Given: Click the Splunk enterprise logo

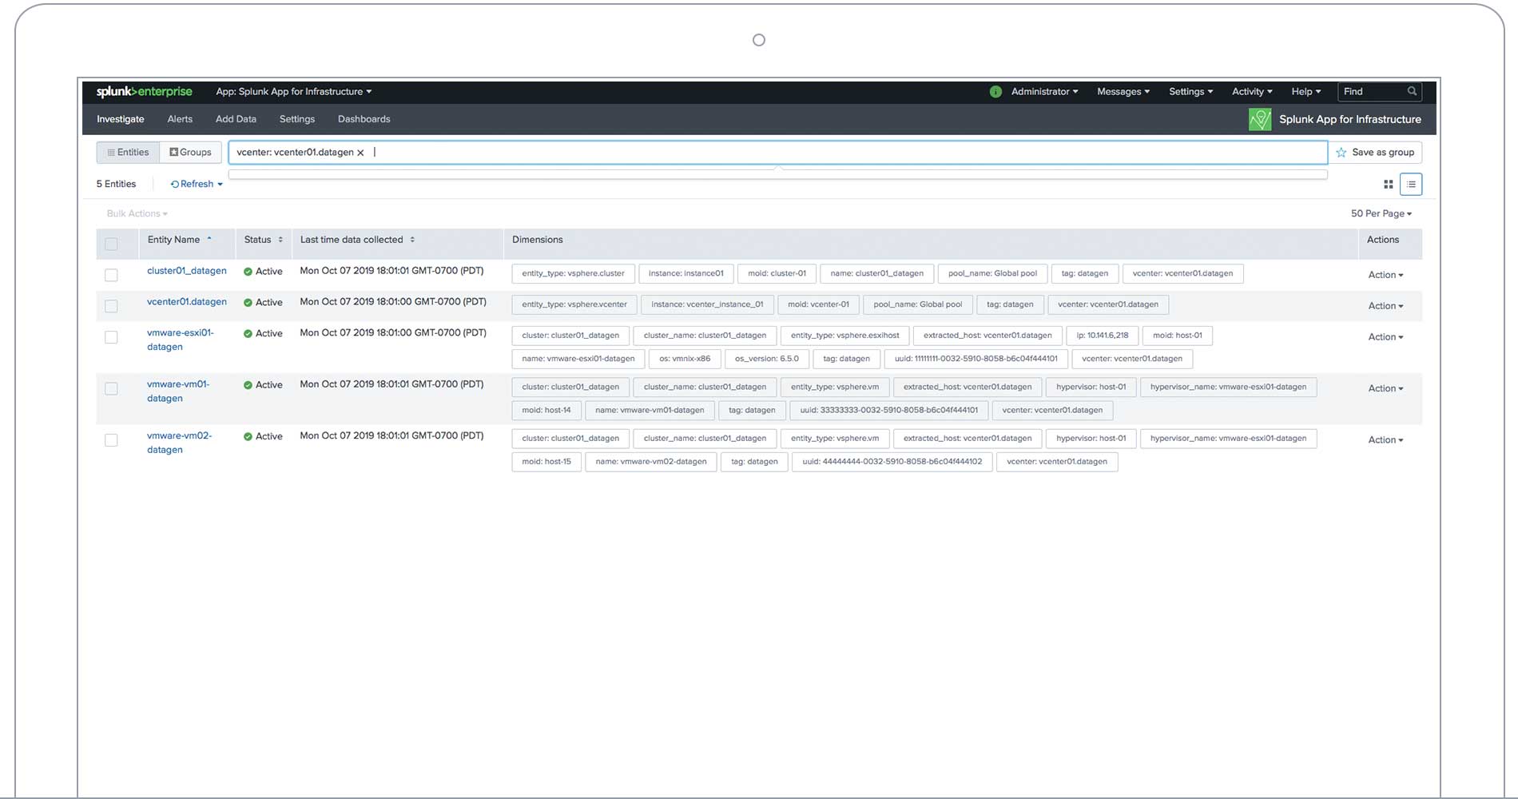Looking at the screenshot, I should click(144, 92).
